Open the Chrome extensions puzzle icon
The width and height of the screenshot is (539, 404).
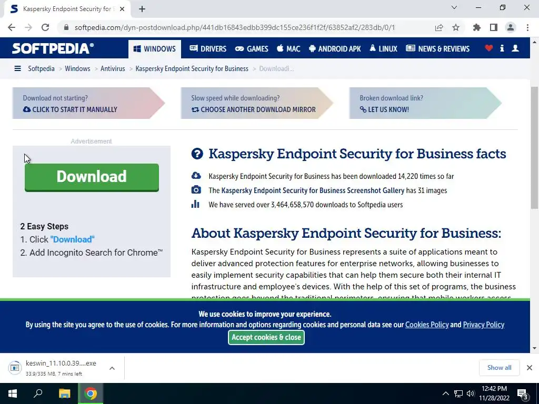coord(476,27)
